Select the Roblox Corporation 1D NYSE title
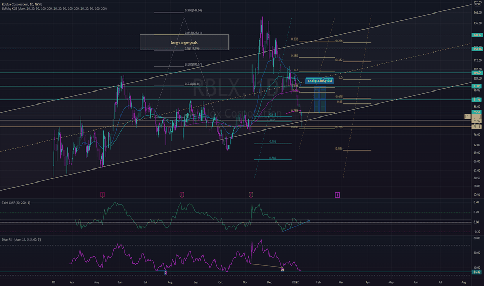 [x=22, y=4]
